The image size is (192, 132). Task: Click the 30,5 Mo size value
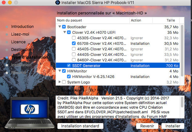[x=171, y=44]
